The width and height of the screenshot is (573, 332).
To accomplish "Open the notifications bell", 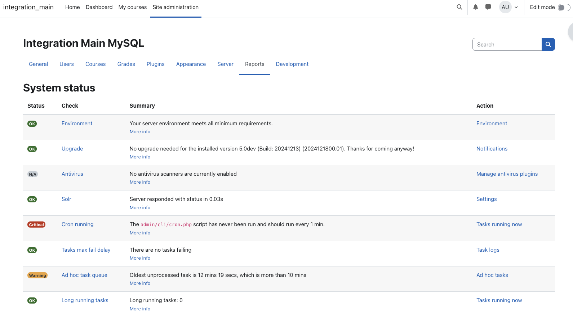I will pyautogui.click(x=476, y=7).
